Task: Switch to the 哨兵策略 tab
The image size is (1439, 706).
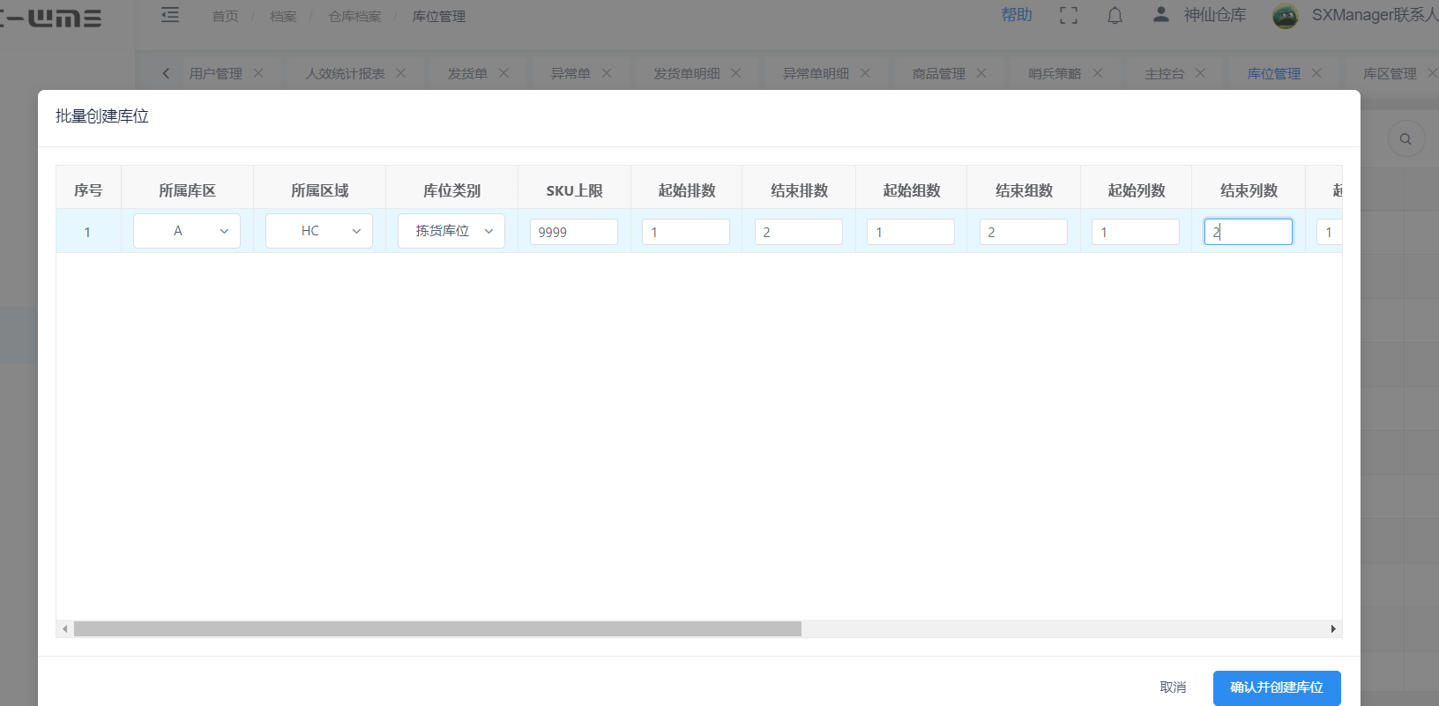Action: point(1055,73)
